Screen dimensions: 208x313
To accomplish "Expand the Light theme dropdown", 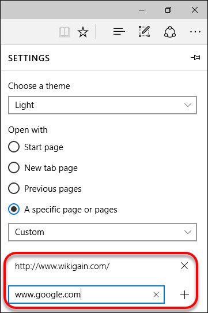I will [103, 105].
